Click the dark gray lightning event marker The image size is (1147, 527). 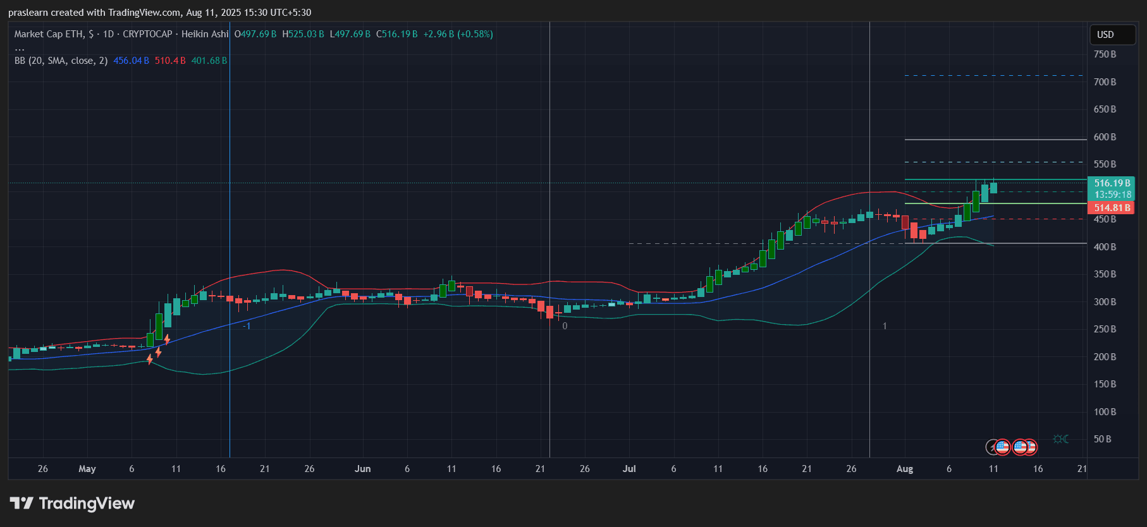(x=992, y=447)
